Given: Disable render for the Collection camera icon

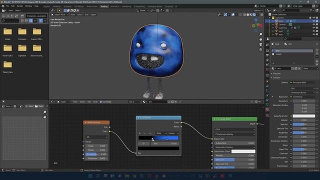Looking at the screenshot, I should [317, 18].
